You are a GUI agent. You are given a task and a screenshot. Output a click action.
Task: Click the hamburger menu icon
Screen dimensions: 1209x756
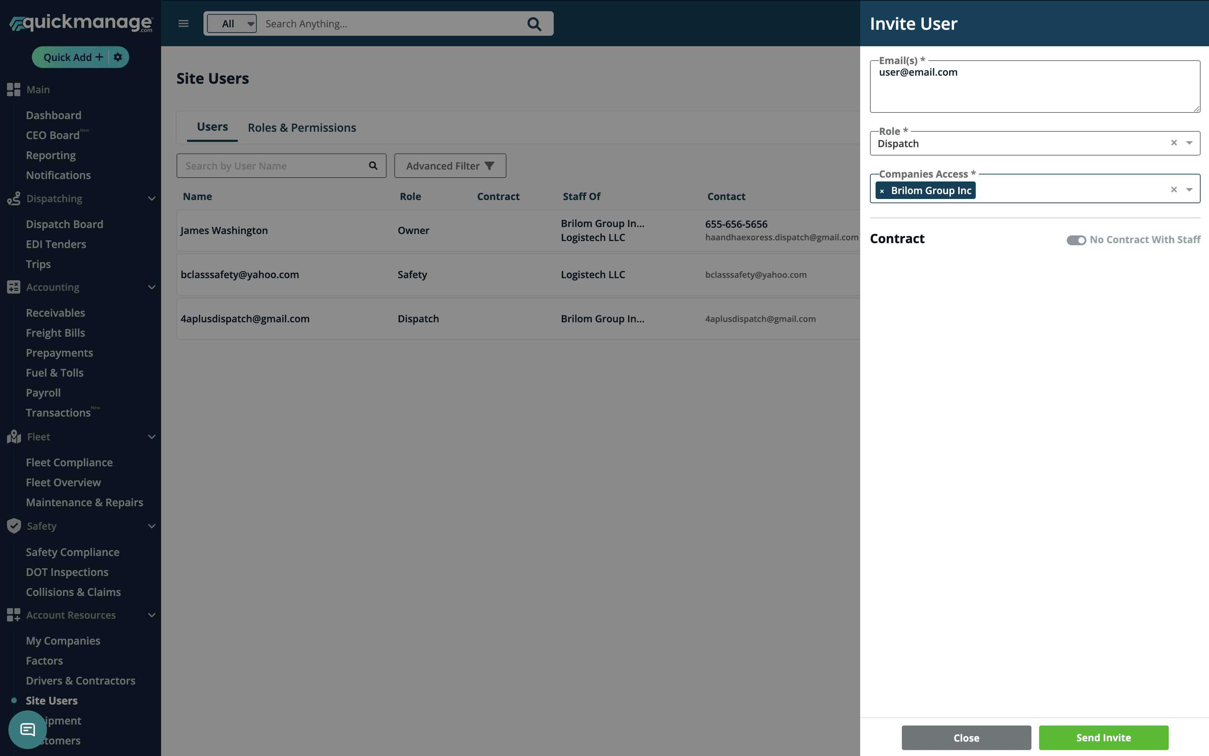pyautogui.click(x=184, y=23)
